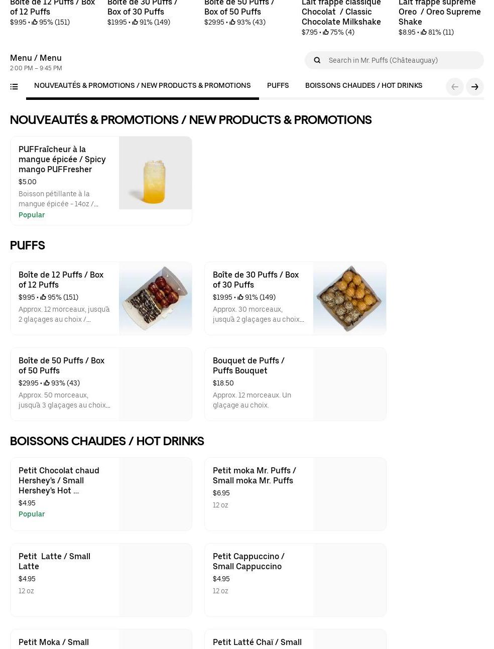Switch to the Puffs category tab

tap(278, 86)
